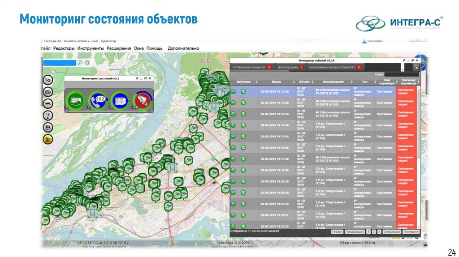Click the Следующая pagination button

tap(392, 231)
